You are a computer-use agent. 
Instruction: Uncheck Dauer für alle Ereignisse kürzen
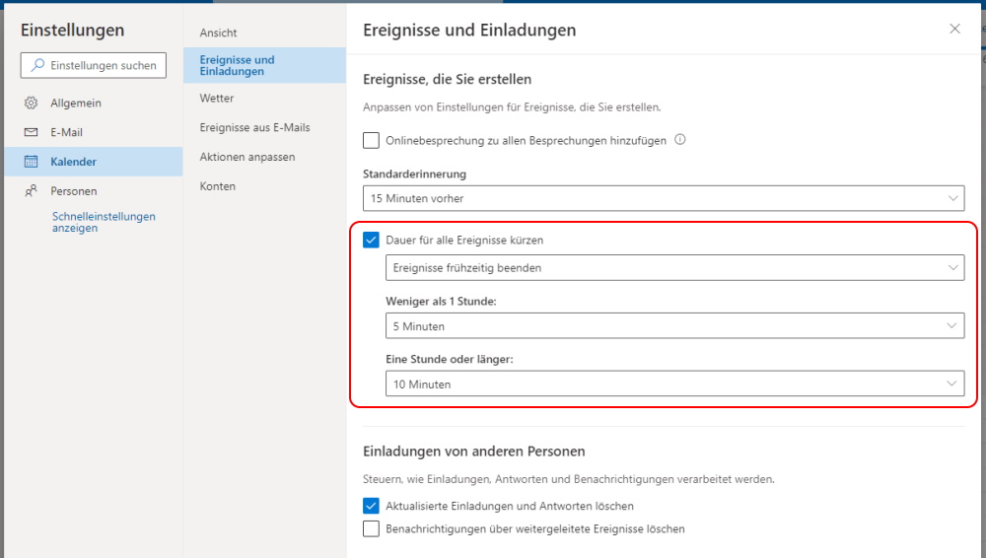[x=371, y=240]
